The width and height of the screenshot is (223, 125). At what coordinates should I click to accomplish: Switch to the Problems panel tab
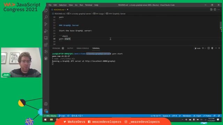tap(58, 48)
